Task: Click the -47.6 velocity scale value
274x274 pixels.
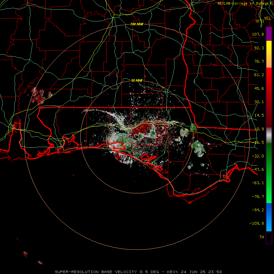Action: 258,170
